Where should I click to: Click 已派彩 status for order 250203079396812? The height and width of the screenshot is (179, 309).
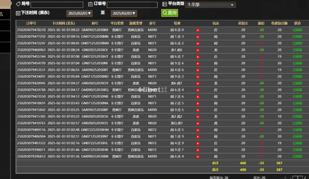point(298,156)
